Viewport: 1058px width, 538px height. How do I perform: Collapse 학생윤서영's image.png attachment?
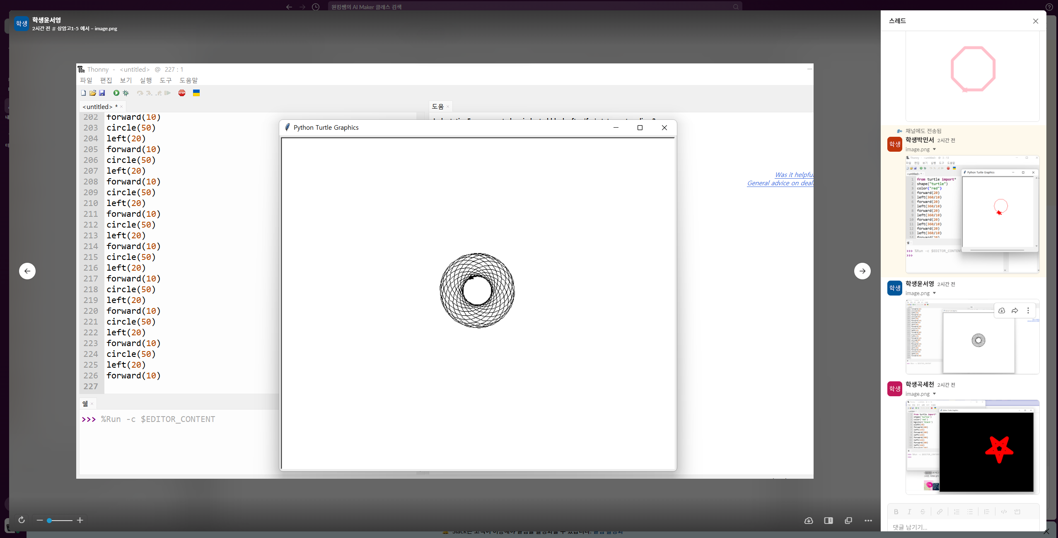pos(935,293)
